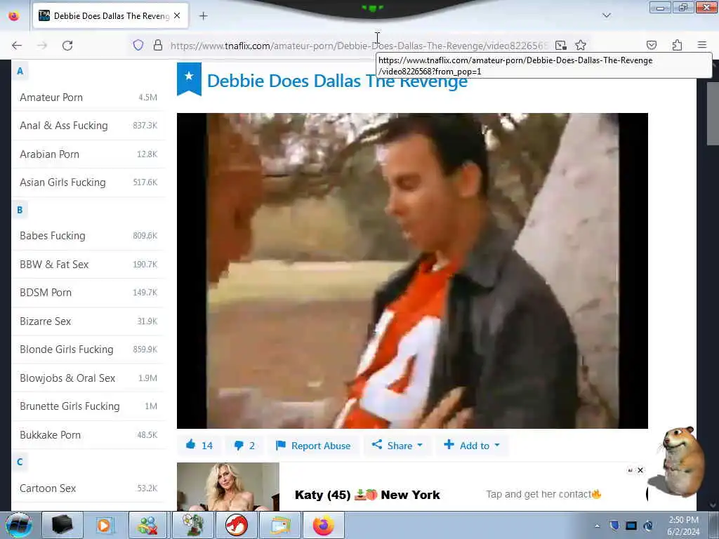Click the shield icon in system tray
719x539 pixels.
coord(614,526)
